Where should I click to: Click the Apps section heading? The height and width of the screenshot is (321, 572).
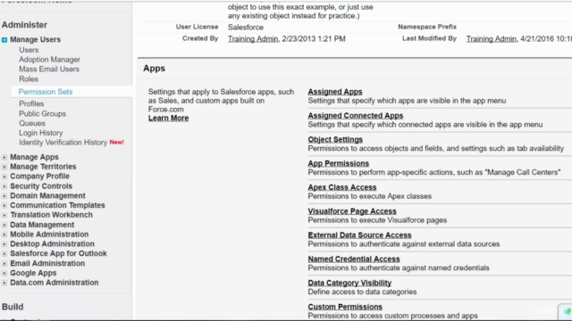click(154, 69)
